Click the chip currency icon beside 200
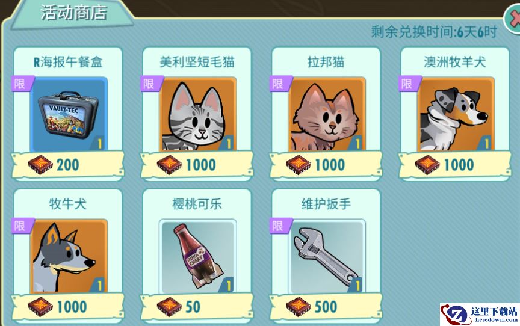This screenshot has height=326, width=520. tap(40, 165)
